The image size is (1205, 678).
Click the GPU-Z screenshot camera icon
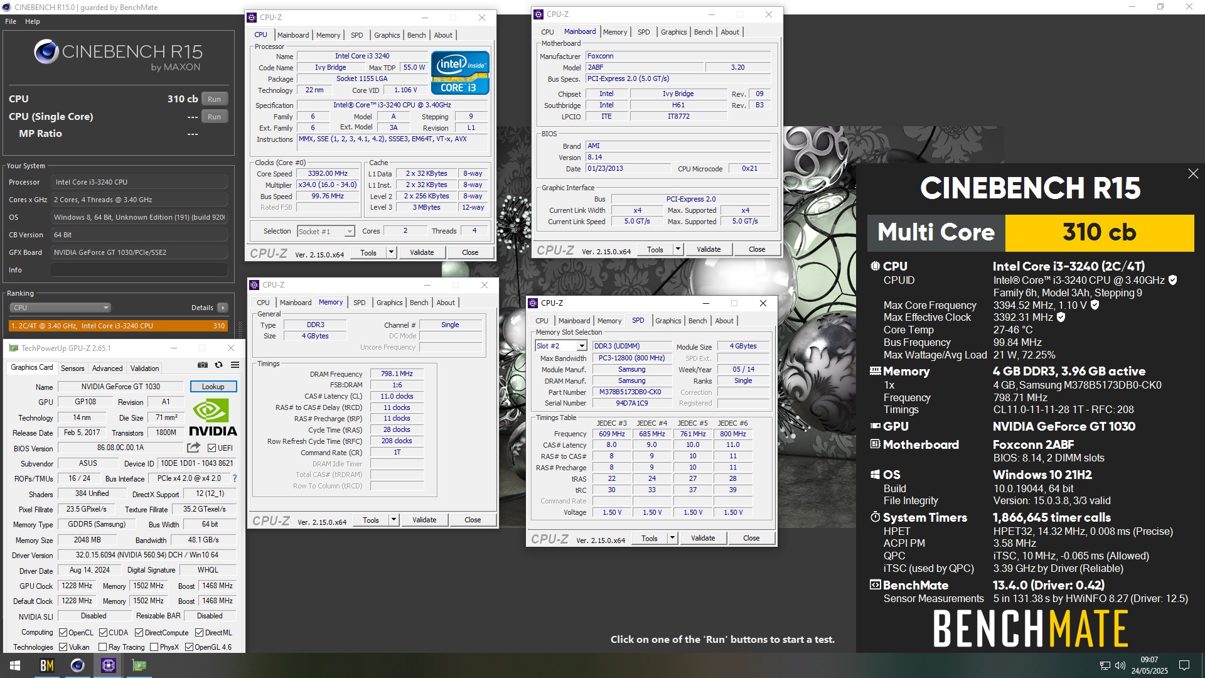tap(202, 365)
